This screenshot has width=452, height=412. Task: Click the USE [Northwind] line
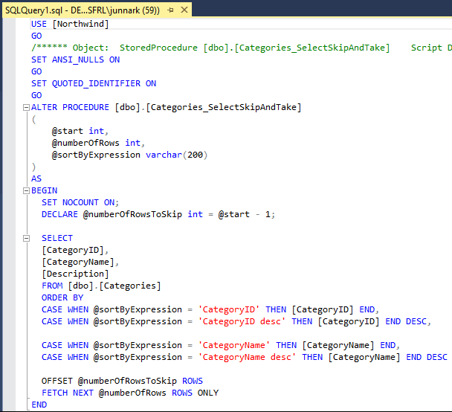tap(70, 24)
